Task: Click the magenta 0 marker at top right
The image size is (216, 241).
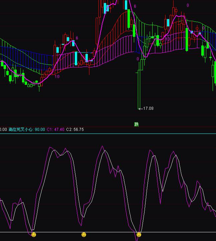Action: (188, 5)
